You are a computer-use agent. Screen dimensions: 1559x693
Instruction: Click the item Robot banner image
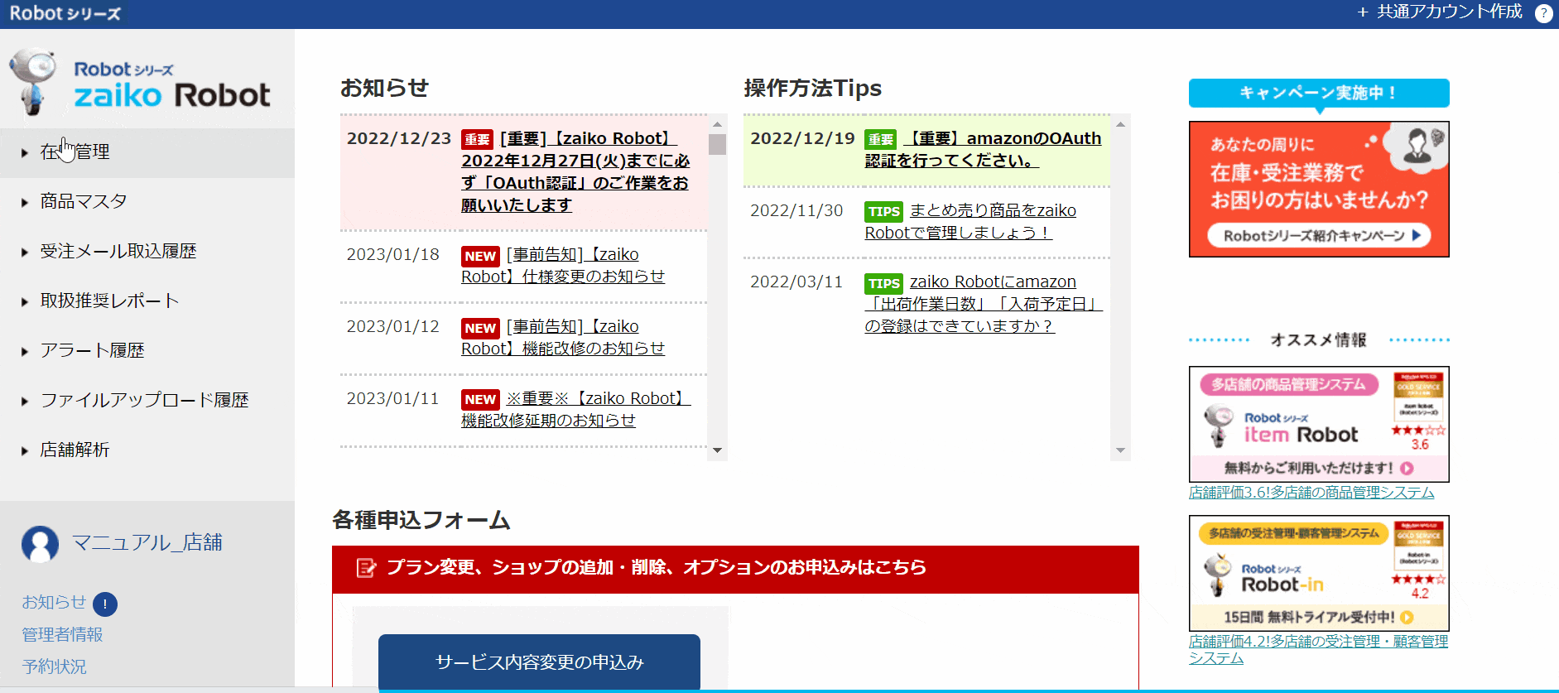click(1319, 425)
